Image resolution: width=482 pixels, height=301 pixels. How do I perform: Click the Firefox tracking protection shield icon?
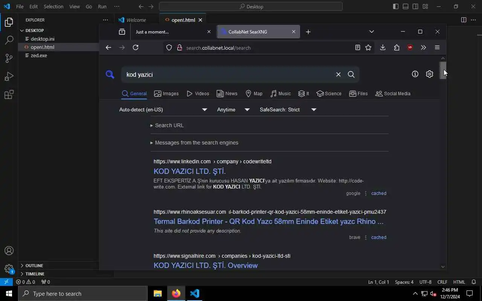tap(169, 48)
